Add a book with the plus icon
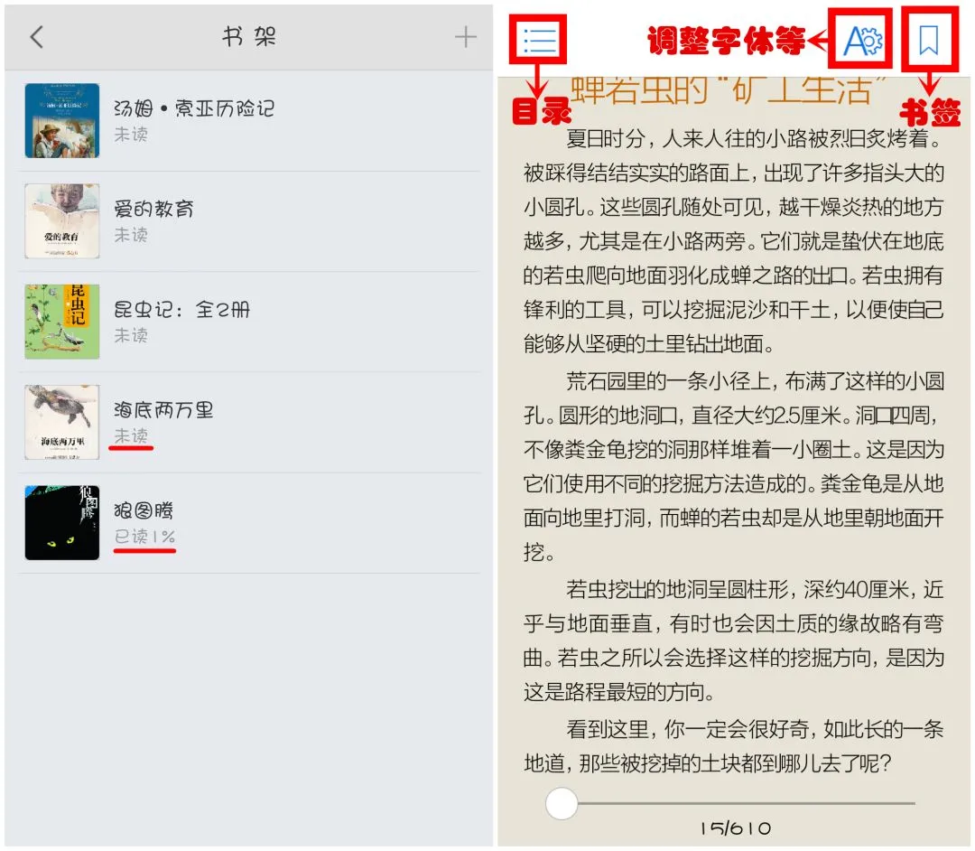The image size is (975, 851). coord(465,37)
